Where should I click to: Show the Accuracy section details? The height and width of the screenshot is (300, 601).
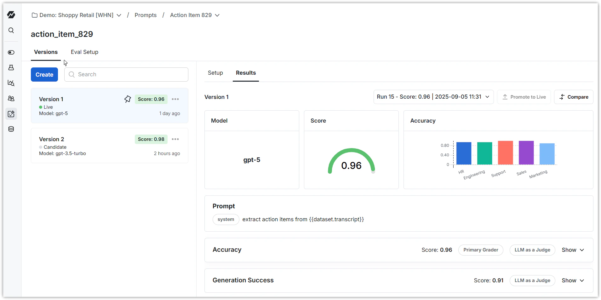573,250
